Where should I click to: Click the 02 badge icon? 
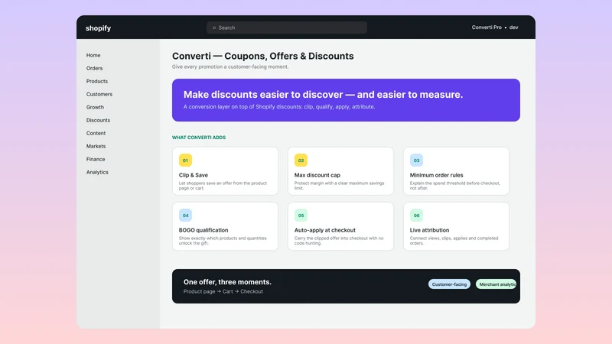click(x=301, y=161)
